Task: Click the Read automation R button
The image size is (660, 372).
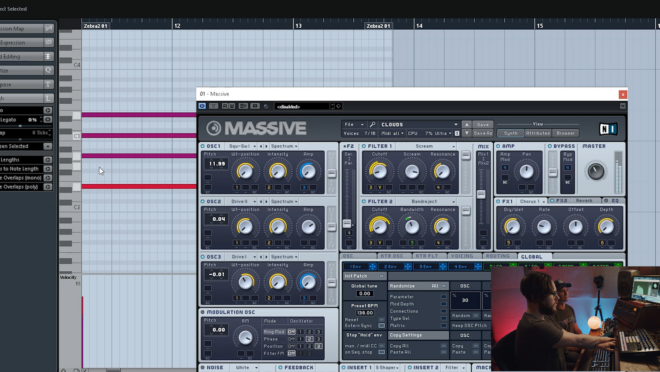Action: pyautogui.click(x=225, y=106)
